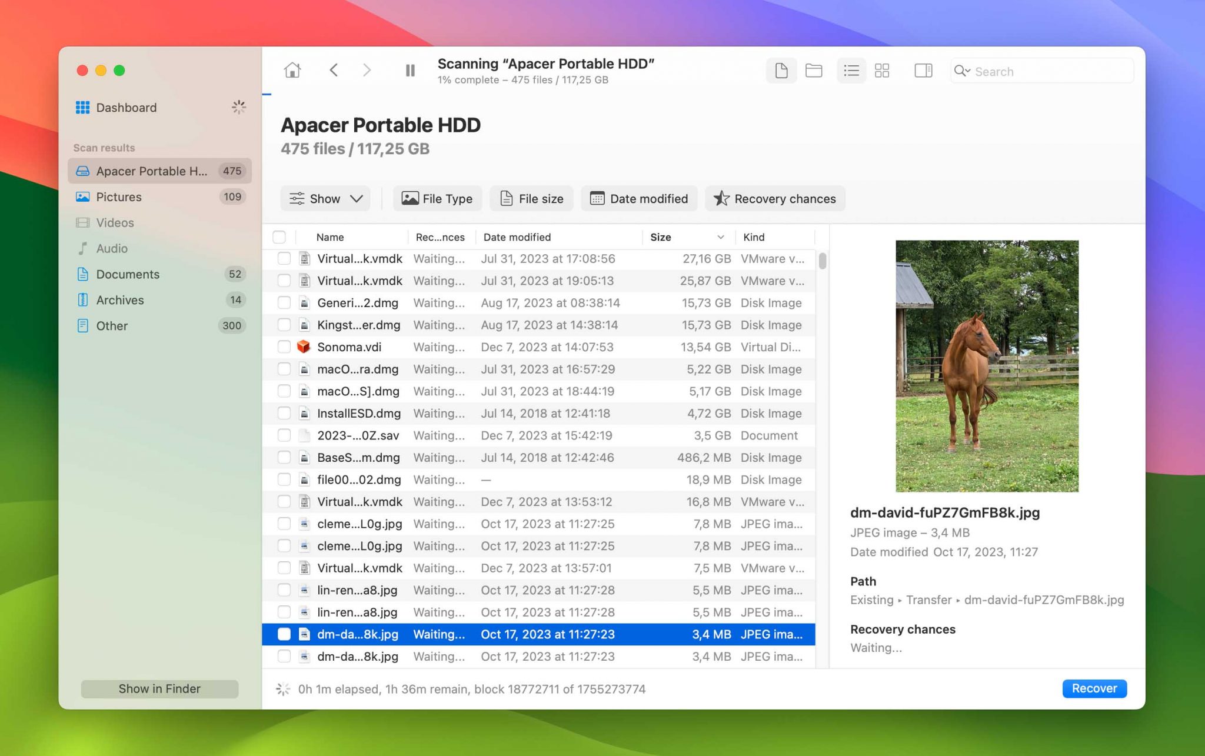This screenshot has height=756, width=1205.
Task: Click the Recover button
Action: (x=1094, y=688)
